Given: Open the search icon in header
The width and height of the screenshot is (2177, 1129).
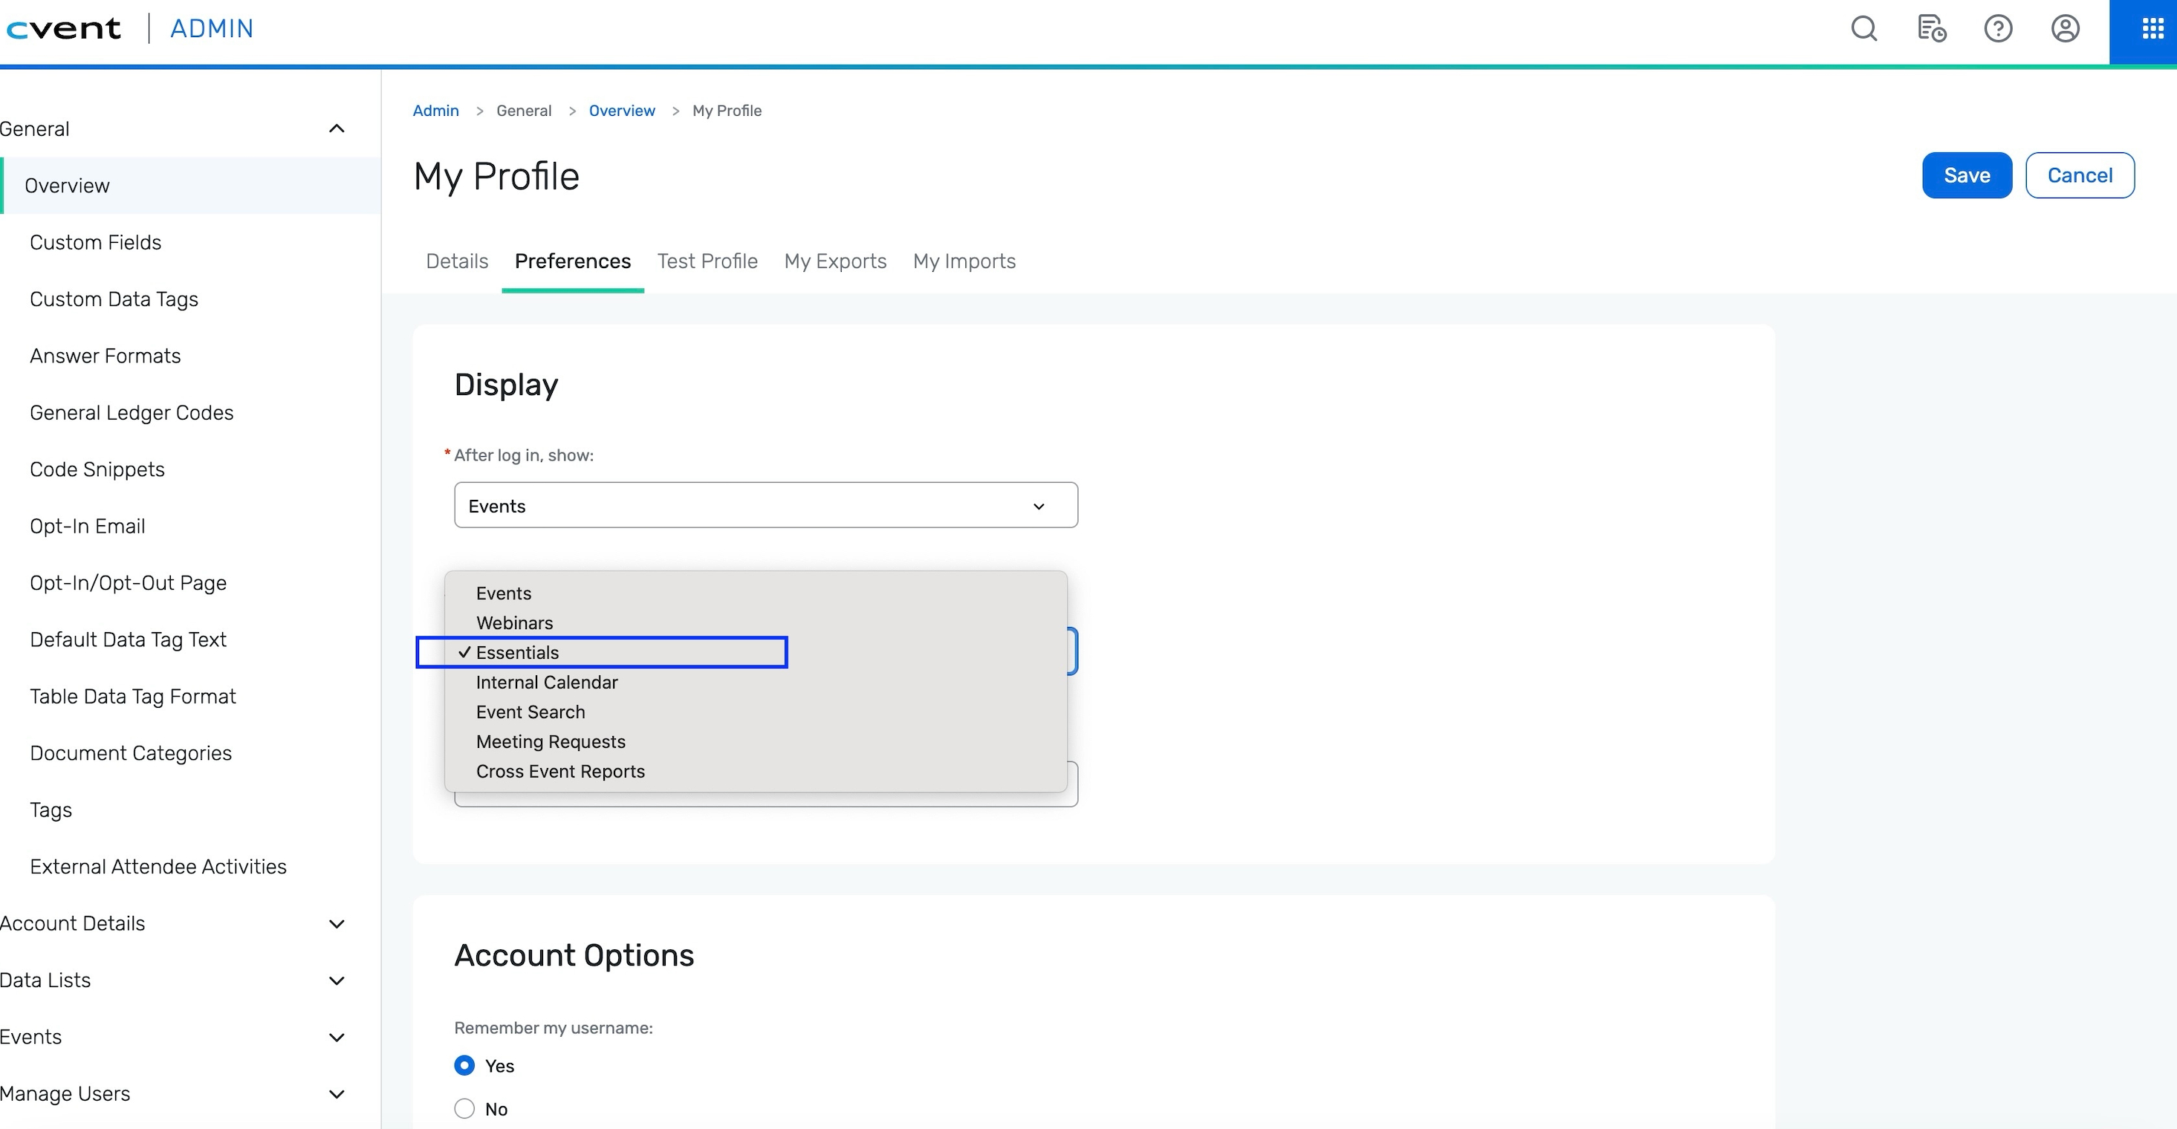Looking at the screenshot, I should coord(1863,29).
